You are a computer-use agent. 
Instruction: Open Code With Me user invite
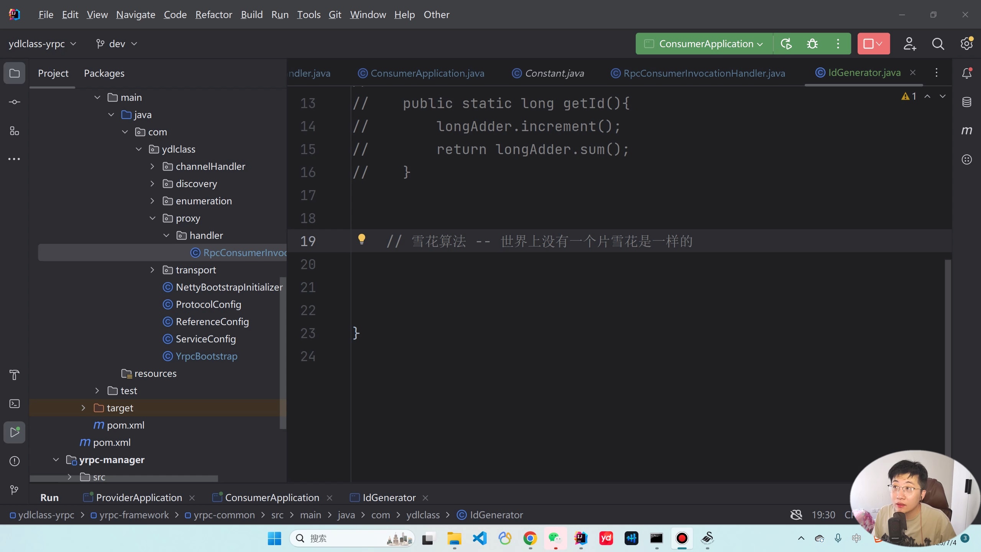click(x=909, y=43)
